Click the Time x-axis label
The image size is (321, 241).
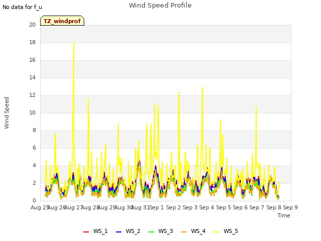[x=284, y=215]
